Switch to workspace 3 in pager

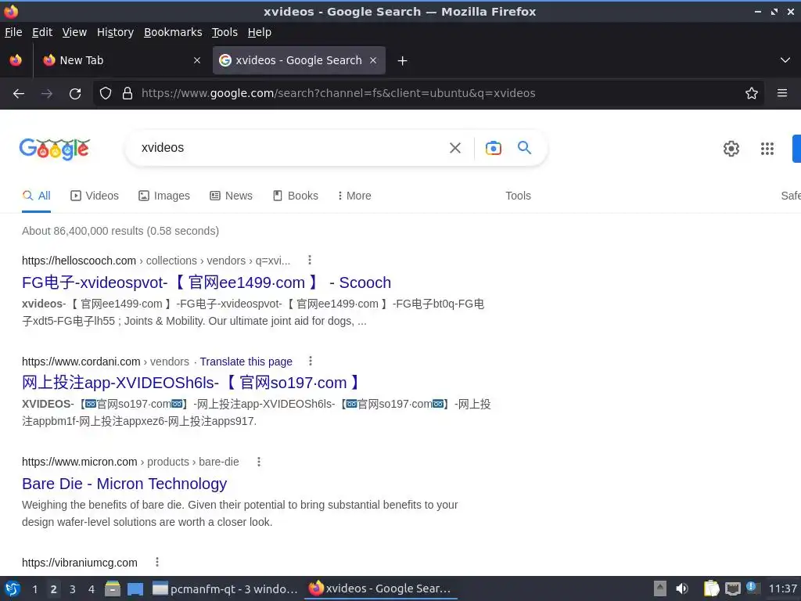[x=73, y=589]
